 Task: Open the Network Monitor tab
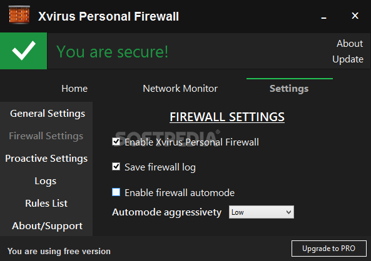(x=180, y=89)
